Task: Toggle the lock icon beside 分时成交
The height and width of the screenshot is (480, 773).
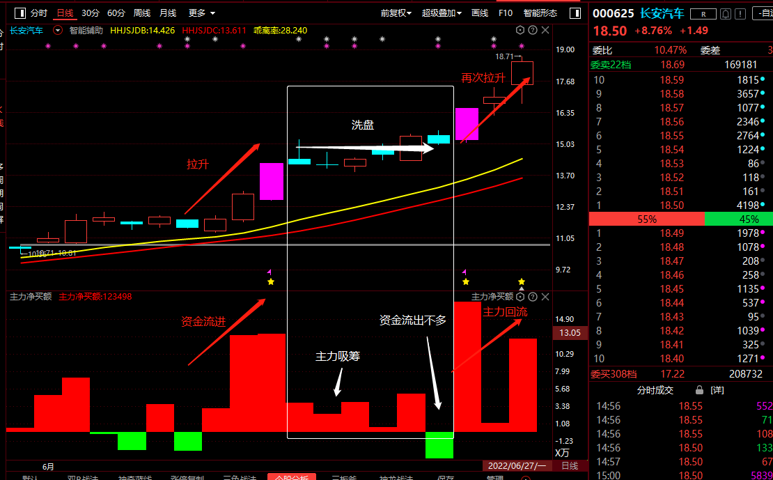Action: coord(699,390)
